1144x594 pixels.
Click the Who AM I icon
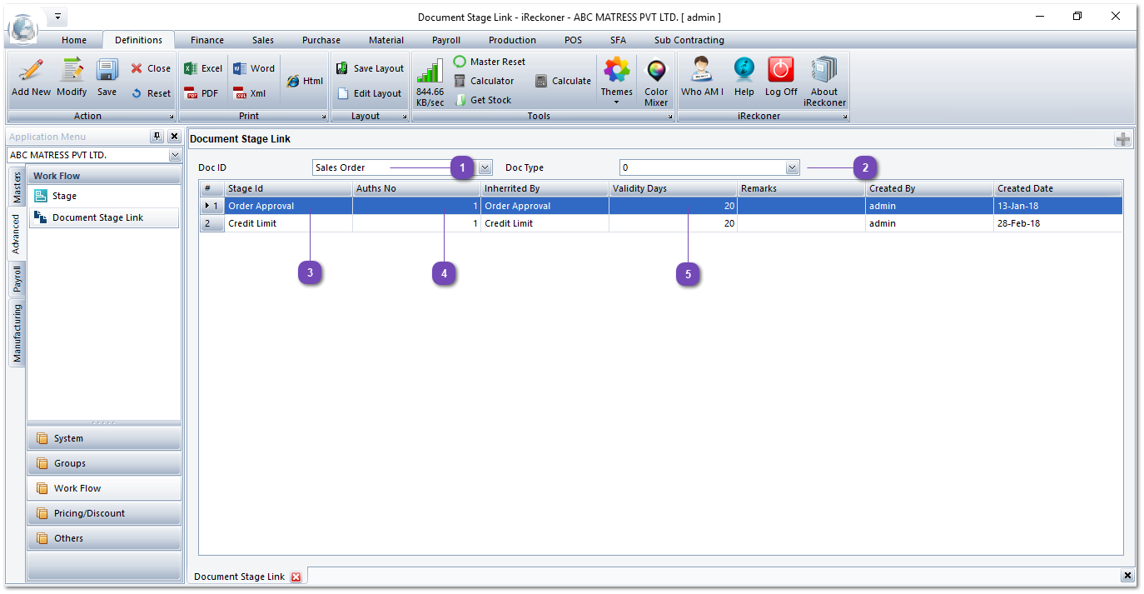pyautogui.click(x=701, y=79)
